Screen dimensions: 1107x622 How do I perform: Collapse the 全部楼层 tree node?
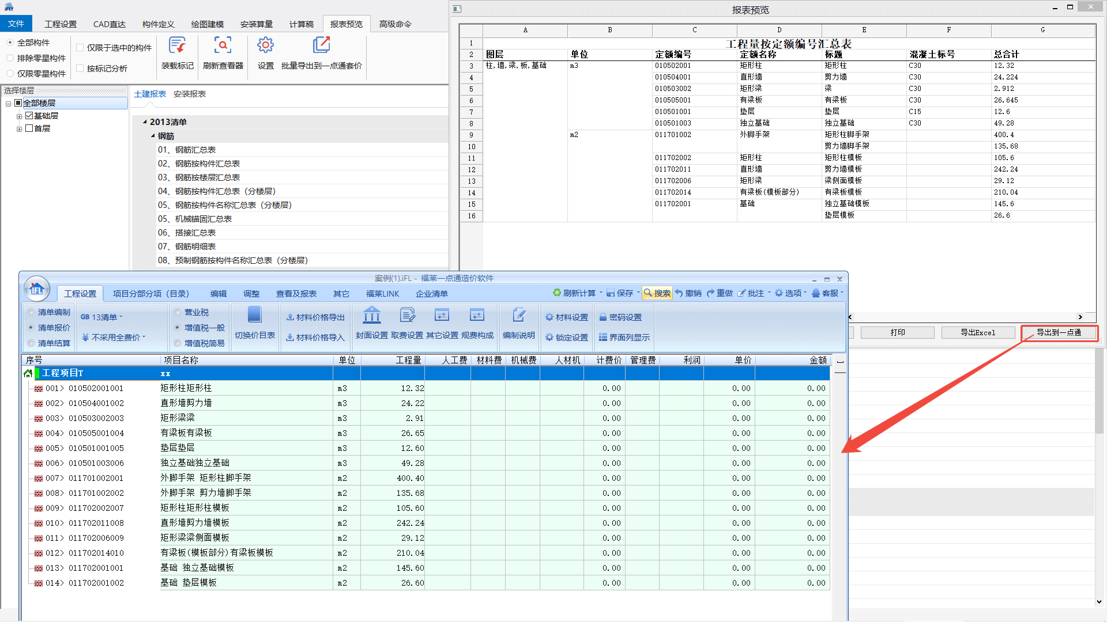coord(8,104)
